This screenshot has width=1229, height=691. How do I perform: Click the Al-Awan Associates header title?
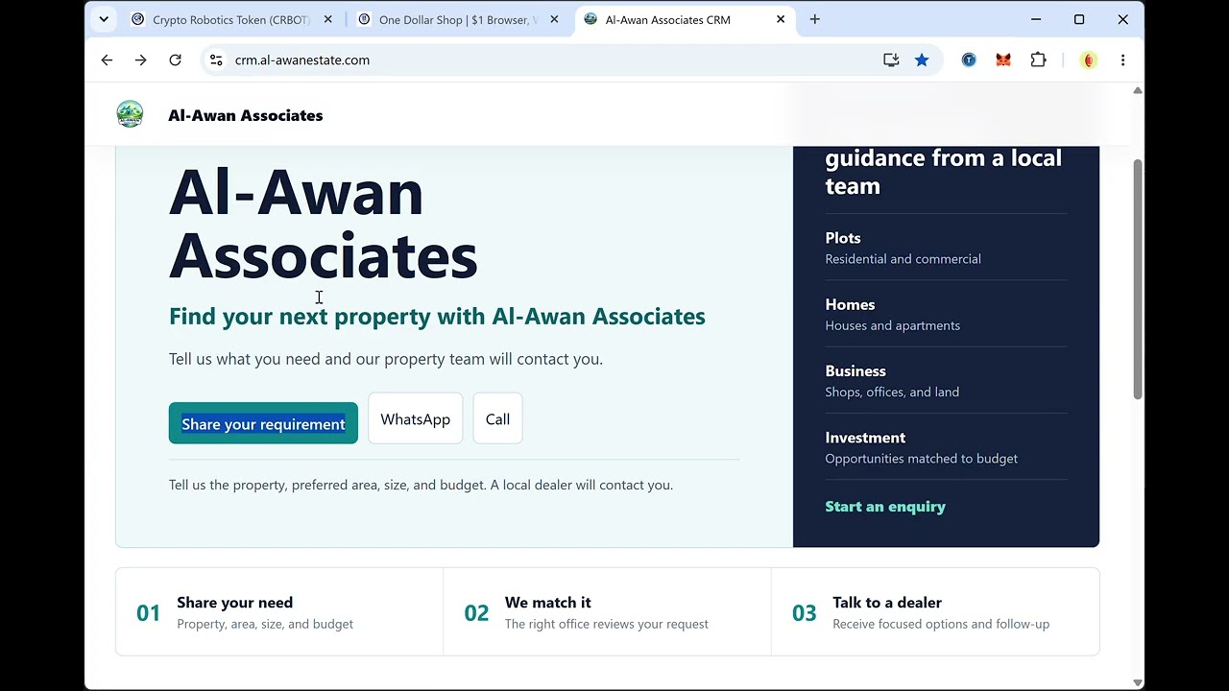coord(246,115)
